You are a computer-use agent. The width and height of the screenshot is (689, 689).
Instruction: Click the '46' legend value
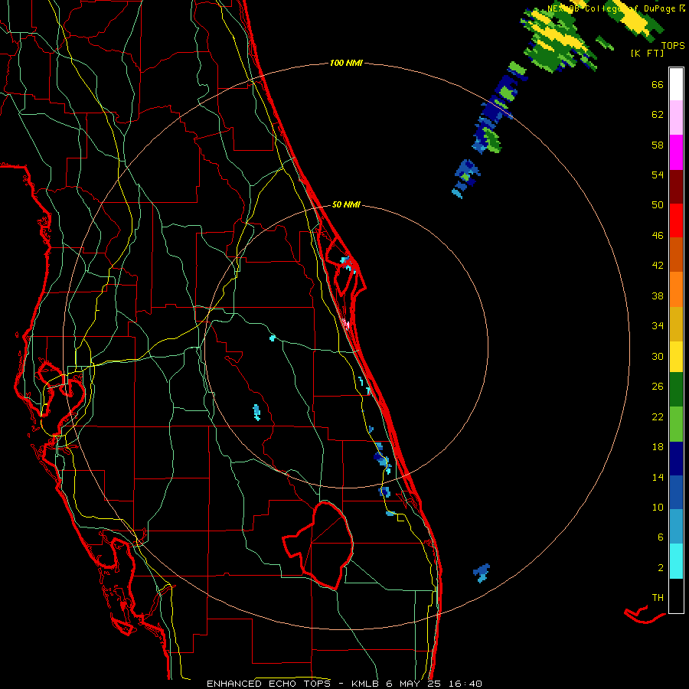pyautogui.click(x=658, y=236)
